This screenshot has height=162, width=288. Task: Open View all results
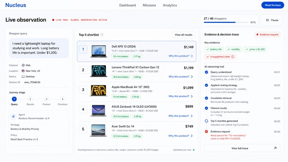(184, 35)
